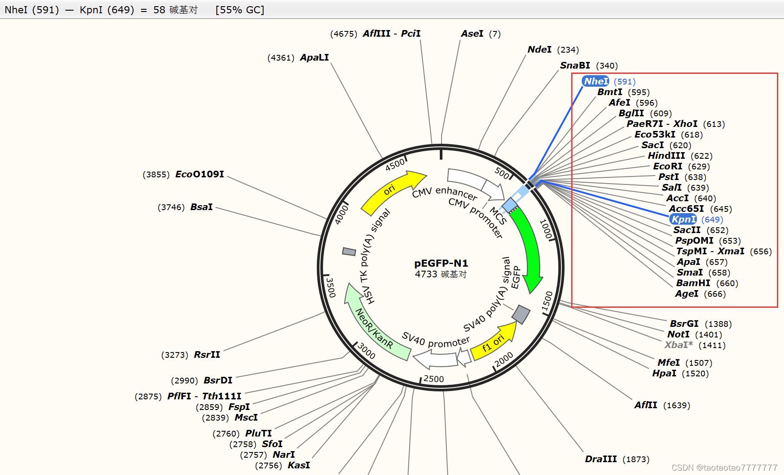Select the SmaI (658) label
This screenshot has height=475, width=784.
[703, 272]
